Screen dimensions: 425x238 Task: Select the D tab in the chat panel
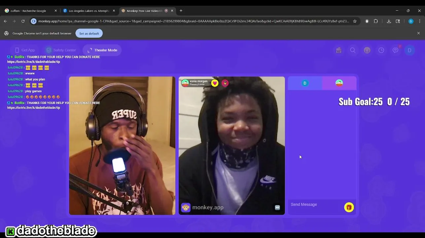coord(305,83)
